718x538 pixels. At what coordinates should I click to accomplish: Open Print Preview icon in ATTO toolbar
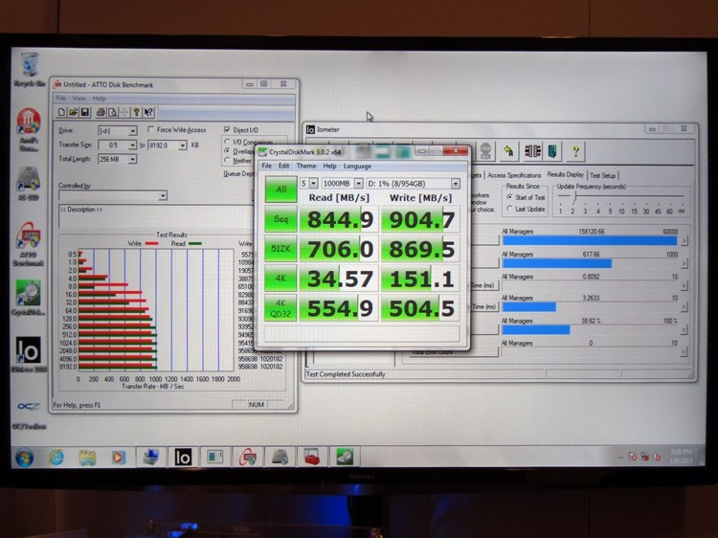coord(112,112)
